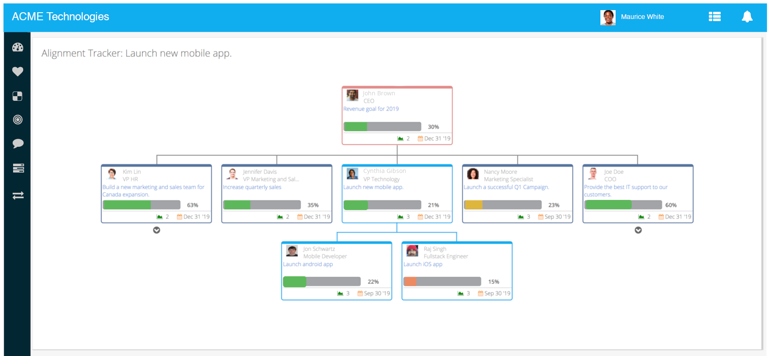Open Launch a successful Q1 Campaign goal
Screen dimensions: 773x356
[x=506, y=187]
